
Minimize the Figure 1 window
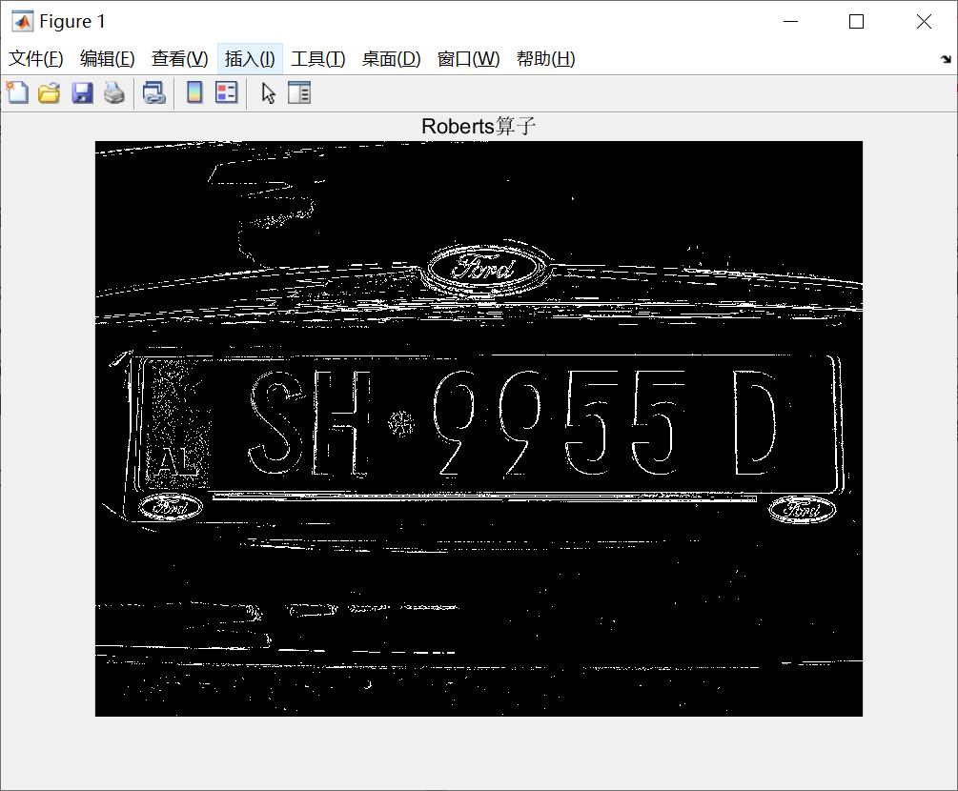790,21
